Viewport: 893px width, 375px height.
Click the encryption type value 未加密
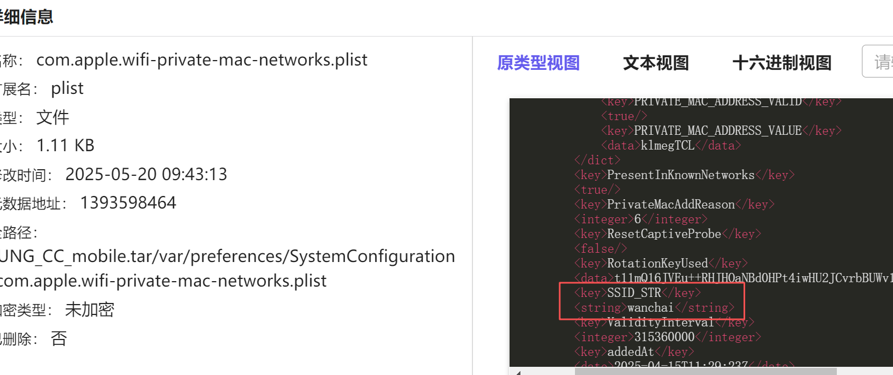tap(89, 309)
